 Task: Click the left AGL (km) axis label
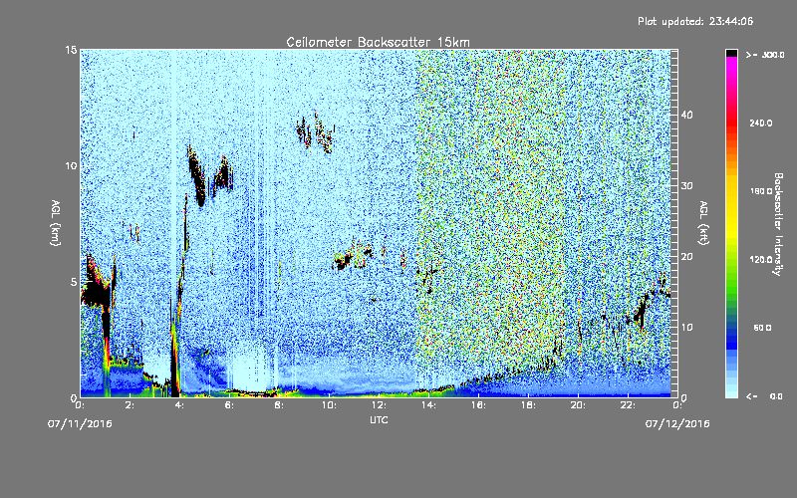click(56, 223)
